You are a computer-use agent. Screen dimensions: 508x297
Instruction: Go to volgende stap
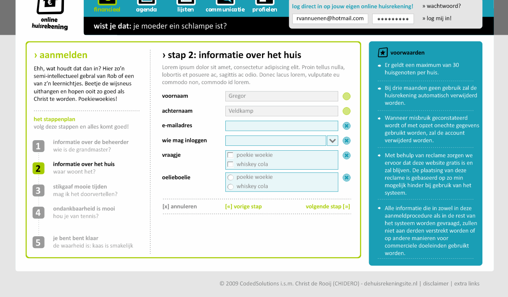[328, 206]
